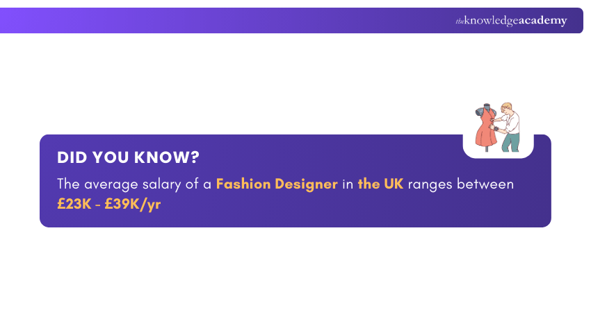This screenshot has width=591, height=312.
Task: Click the small "the" in the logo
Action: pyautogui.click(x=460, y=21)
